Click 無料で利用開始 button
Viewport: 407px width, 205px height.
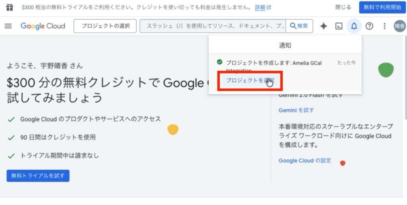pyautogui.click(x=382, y=8)
